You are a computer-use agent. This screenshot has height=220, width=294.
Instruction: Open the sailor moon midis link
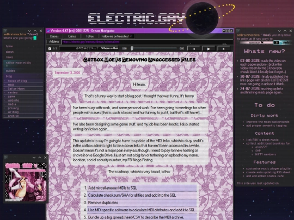[19, 63]
